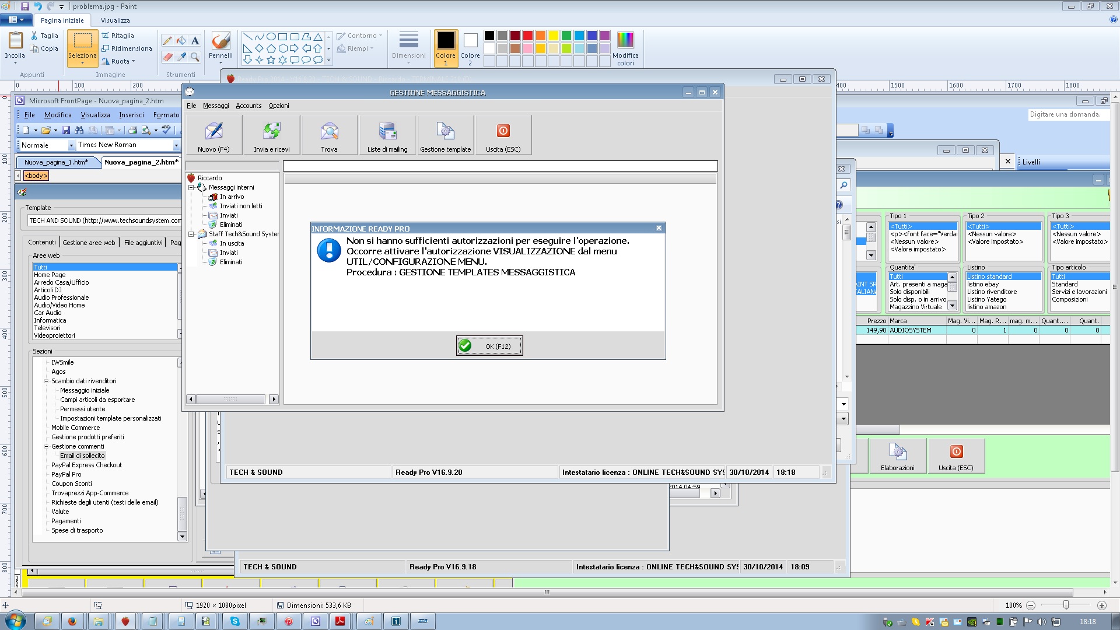Switch to the Visualizza ribbon tab
Screen dimensions: 1120x630
115,20
